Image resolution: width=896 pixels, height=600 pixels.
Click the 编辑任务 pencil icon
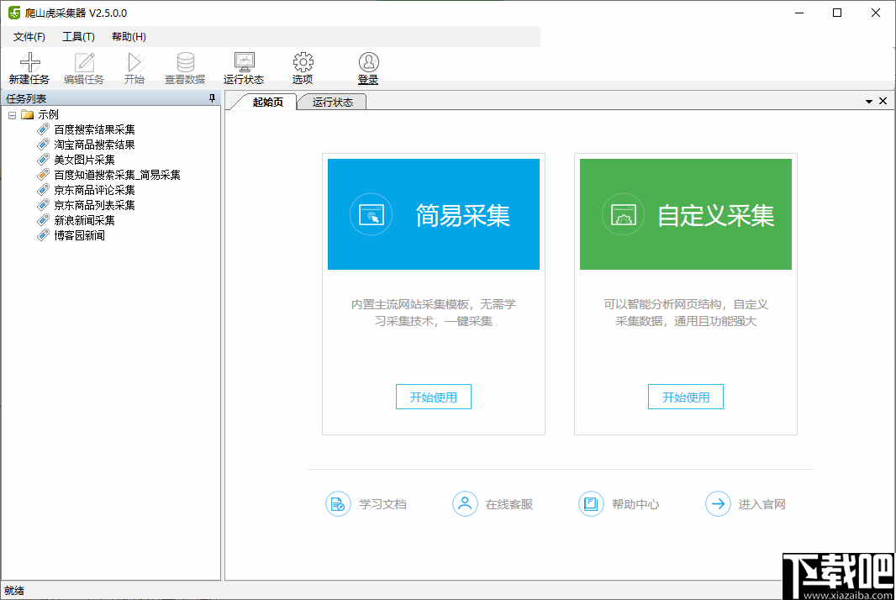click(84, 61)
